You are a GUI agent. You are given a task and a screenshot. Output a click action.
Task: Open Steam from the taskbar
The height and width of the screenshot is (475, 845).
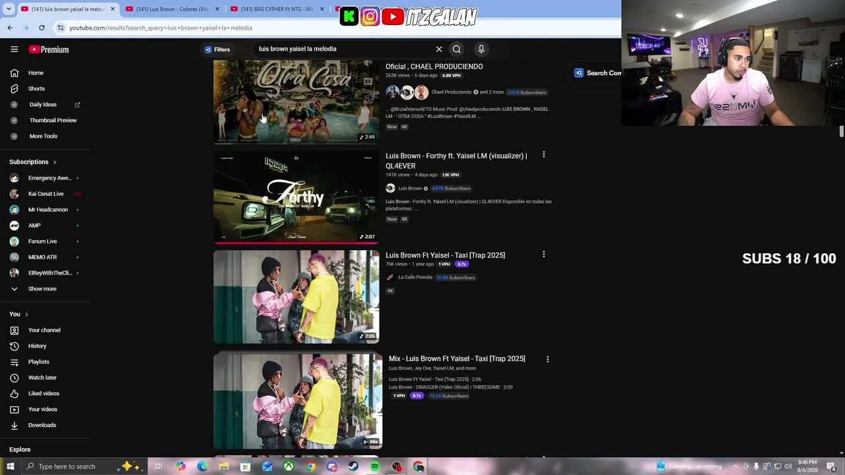click(x=353, y=466)
